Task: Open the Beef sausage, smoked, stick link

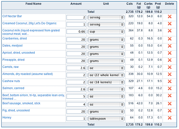Action: click(21, 103)
